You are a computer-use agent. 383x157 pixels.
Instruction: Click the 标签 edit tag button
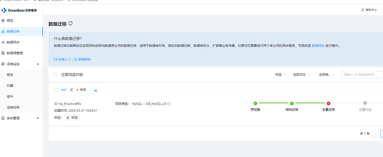pos(72,117)
